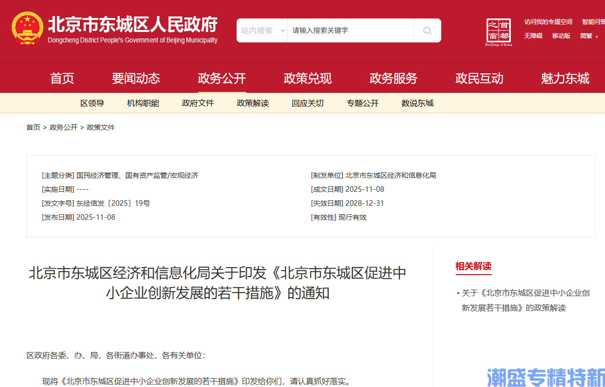Open the 智能问答 smart Q&A link

[x=594, y=21]
